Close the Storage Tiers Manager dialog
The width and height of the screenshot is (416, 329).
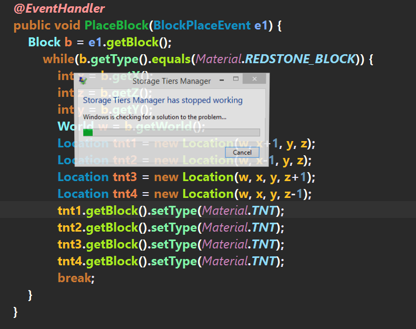255,79
